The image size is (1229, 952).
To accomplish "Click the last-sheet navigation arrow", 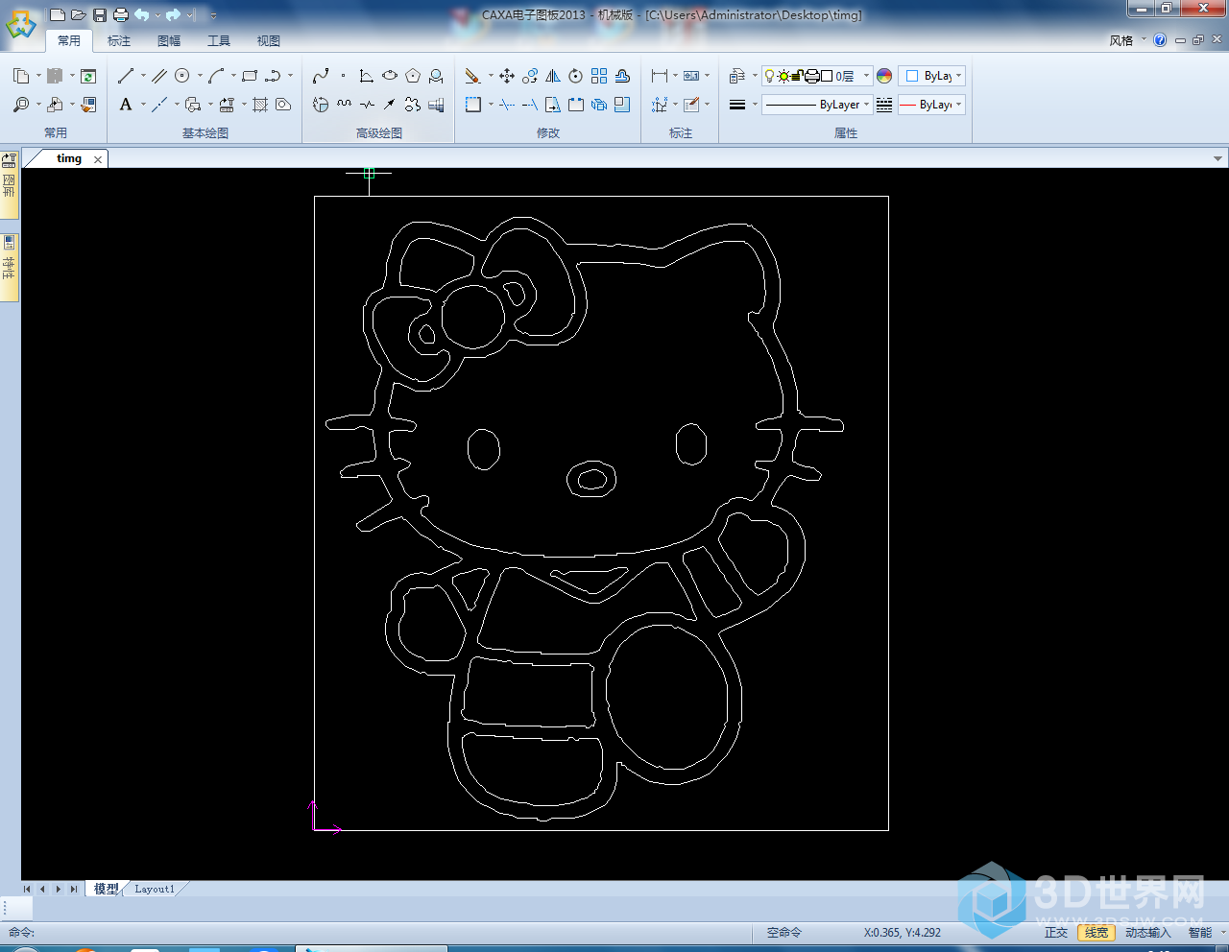I will [x=74, y=889].
